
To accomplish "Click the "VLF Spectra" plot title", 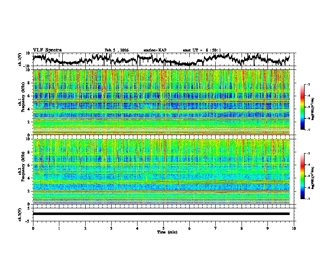I will point(47,50).
